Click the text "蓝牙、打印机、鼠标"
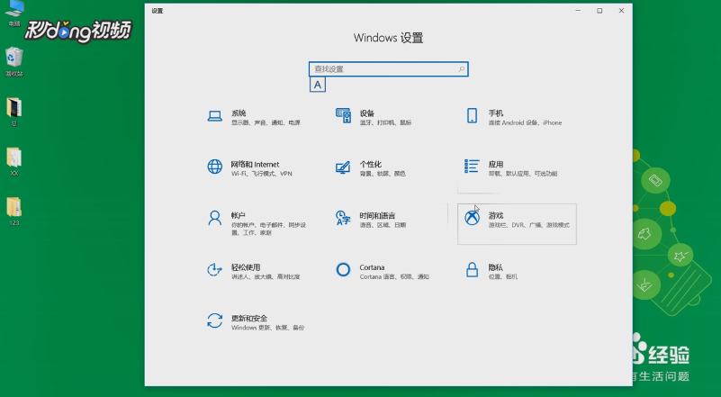Viewport: 721px width, 397px height. [385, 122]
